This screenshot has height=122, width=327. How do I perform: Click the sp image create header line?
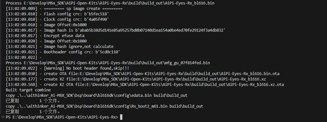(83, 9)
